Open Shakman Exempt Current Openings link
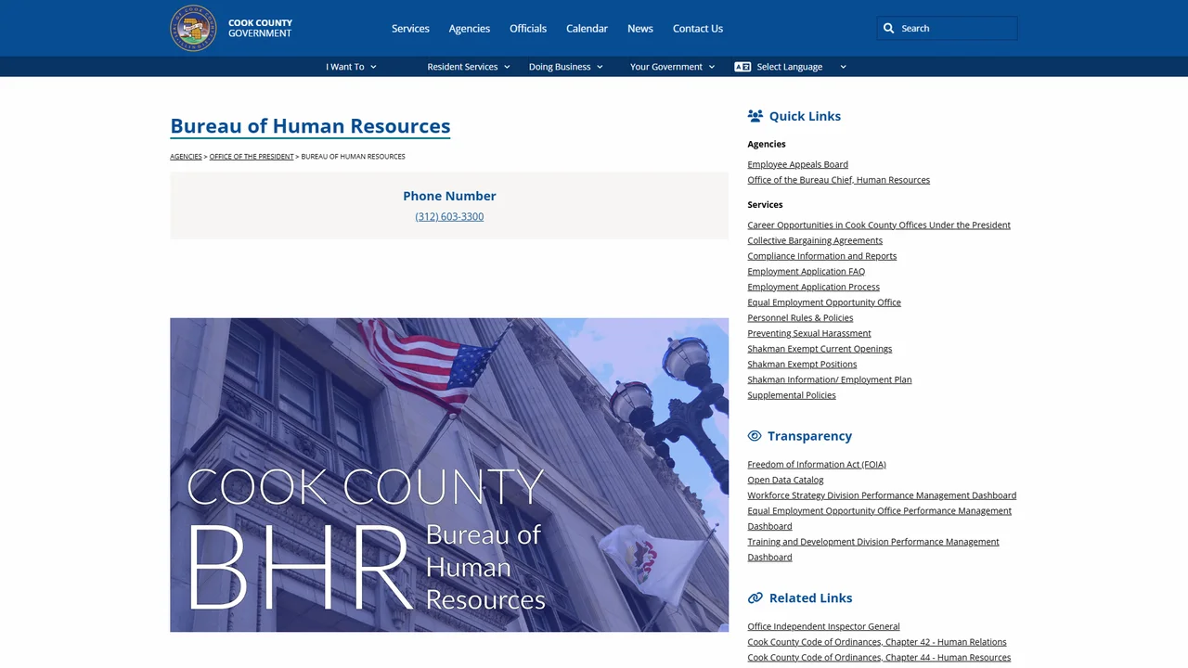Screen dimensions: 1188x668 pyautogui.click(x=820, y=349)
